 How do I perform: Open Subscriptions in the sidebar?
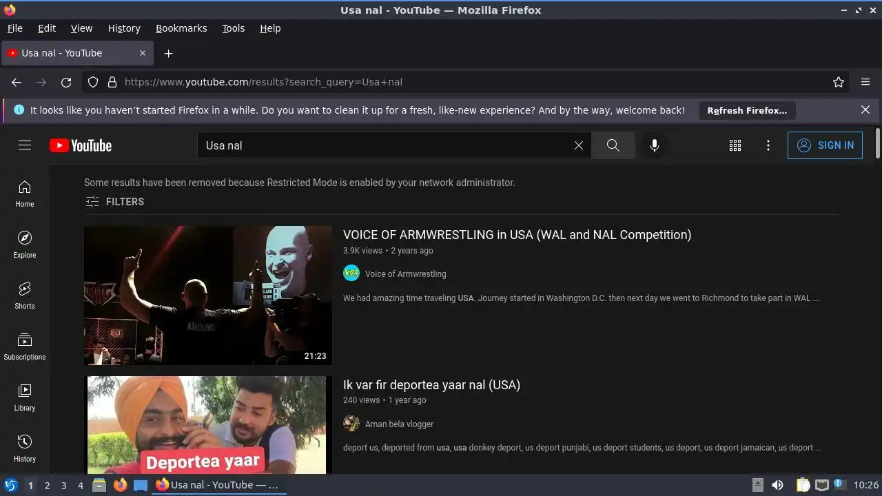point(25,347)
